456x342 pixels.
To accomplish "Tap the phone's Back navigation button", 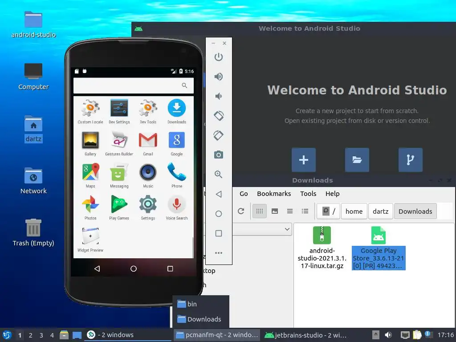I will click(97, 269).
